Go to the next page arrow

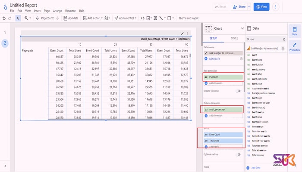point(57,18)
